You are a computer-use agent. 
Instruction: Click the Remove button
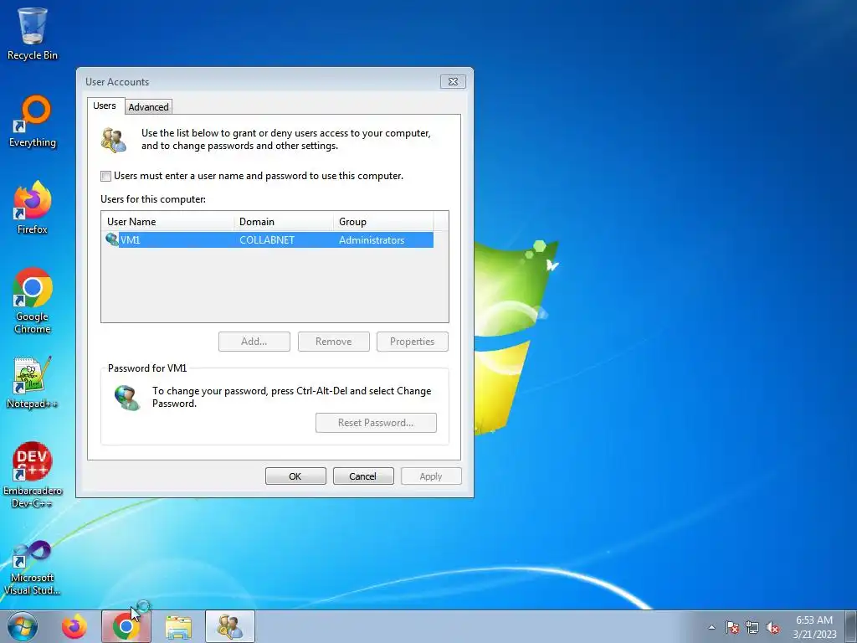[x=333, y=342]
